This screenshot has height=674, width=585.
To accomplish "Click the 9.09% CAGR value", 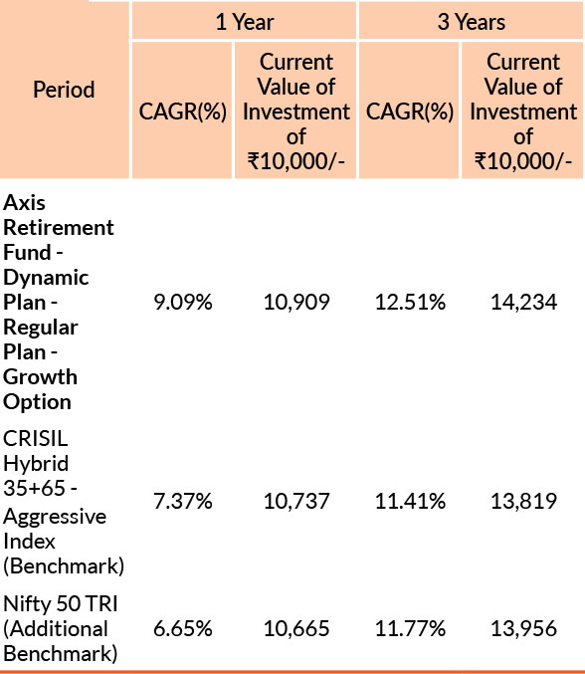I will (x=183, y=303).
